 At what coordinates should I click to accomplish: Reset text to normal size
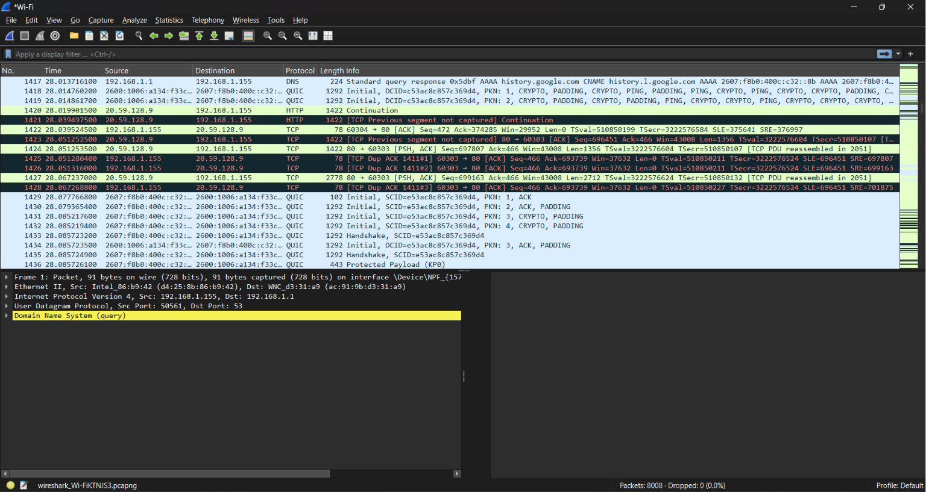[x=298, y=36]
